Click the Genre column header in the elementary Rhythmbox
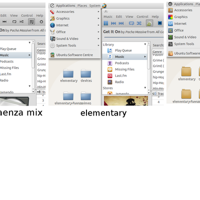 click(x=158, y=51)
